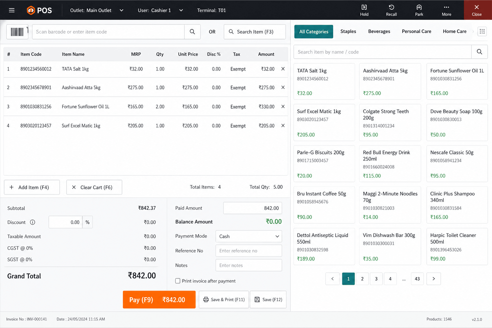492x328 pixels.
Task: Switch to the Personal Care category
Action: (x=416, y=31)
